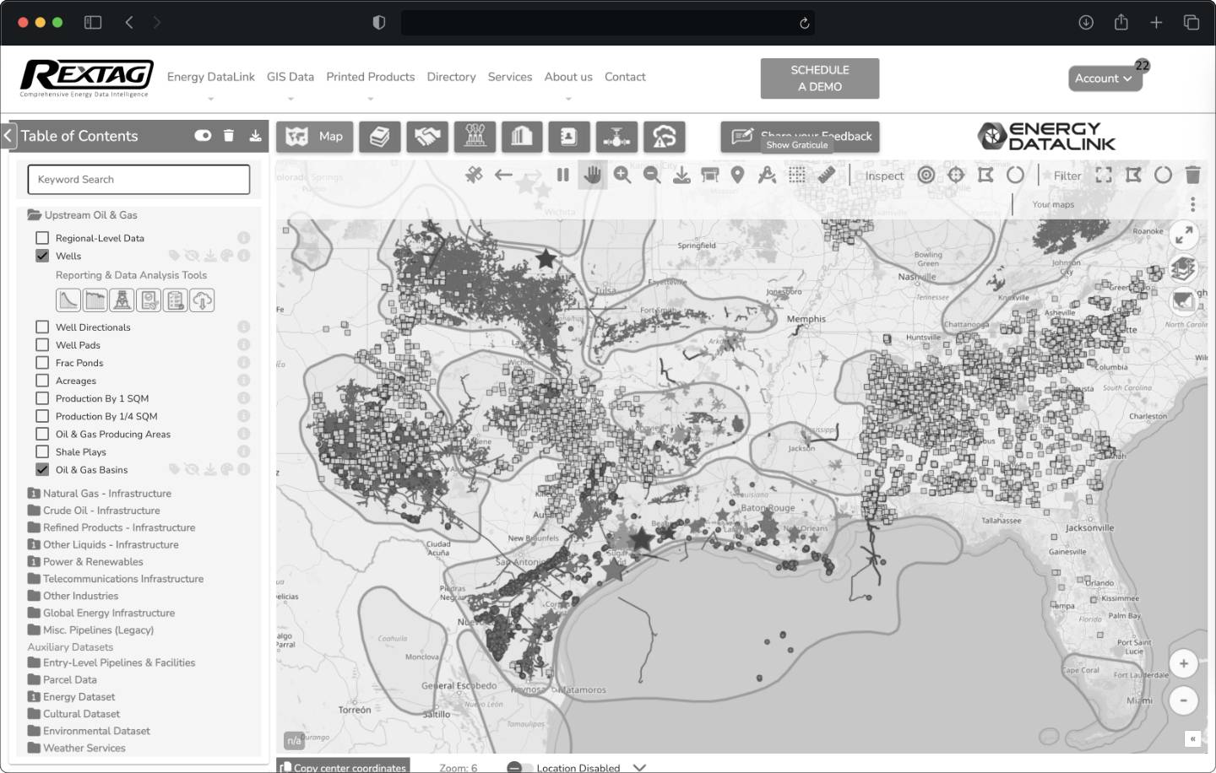1216x773 pixels.
Task: Open the Account dropdown
Action: click(x=1104, y=78)
